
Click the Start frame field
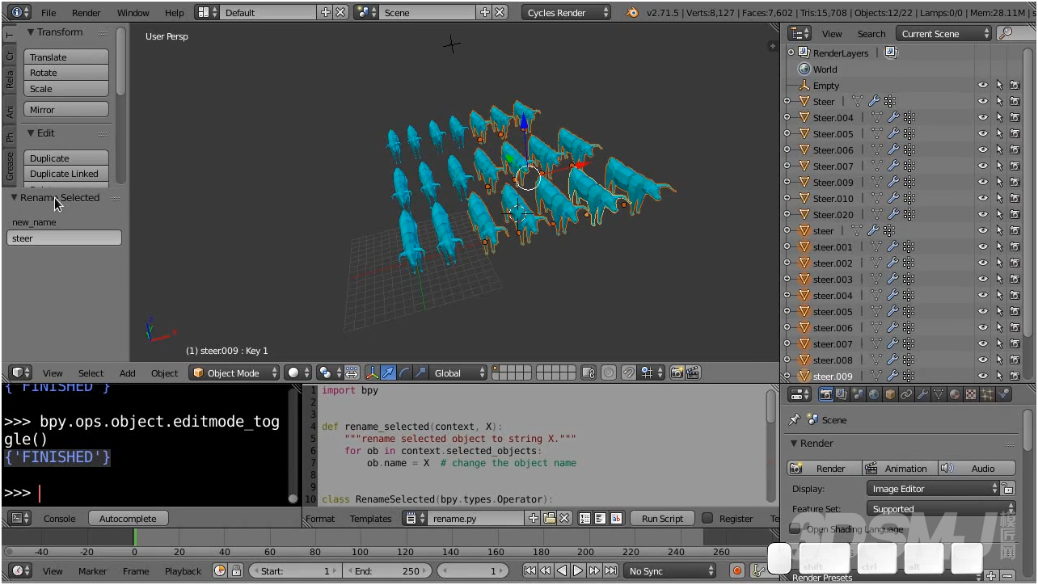294,570
